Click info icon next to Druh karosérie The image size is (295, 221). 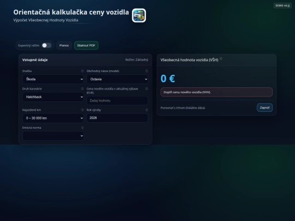click(x=82, y=89)
